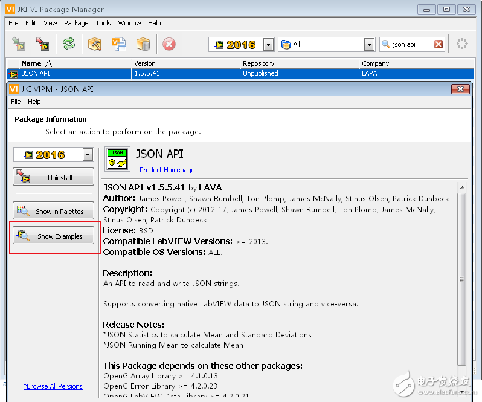Click scrollbar up arrow in description pane
Image resolution: width=482 pixels, height=402 pixels.
pyautogui.click(x=461, y=187)
